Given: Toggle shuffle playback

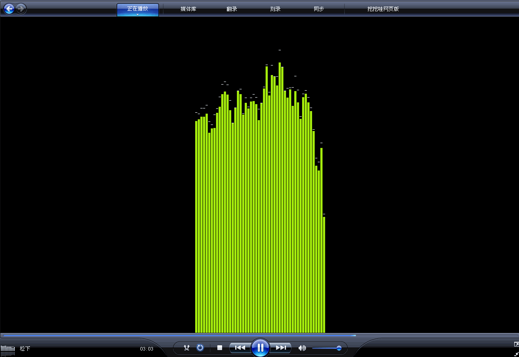Looking at the screenshot, I should (x=186, y=347).
